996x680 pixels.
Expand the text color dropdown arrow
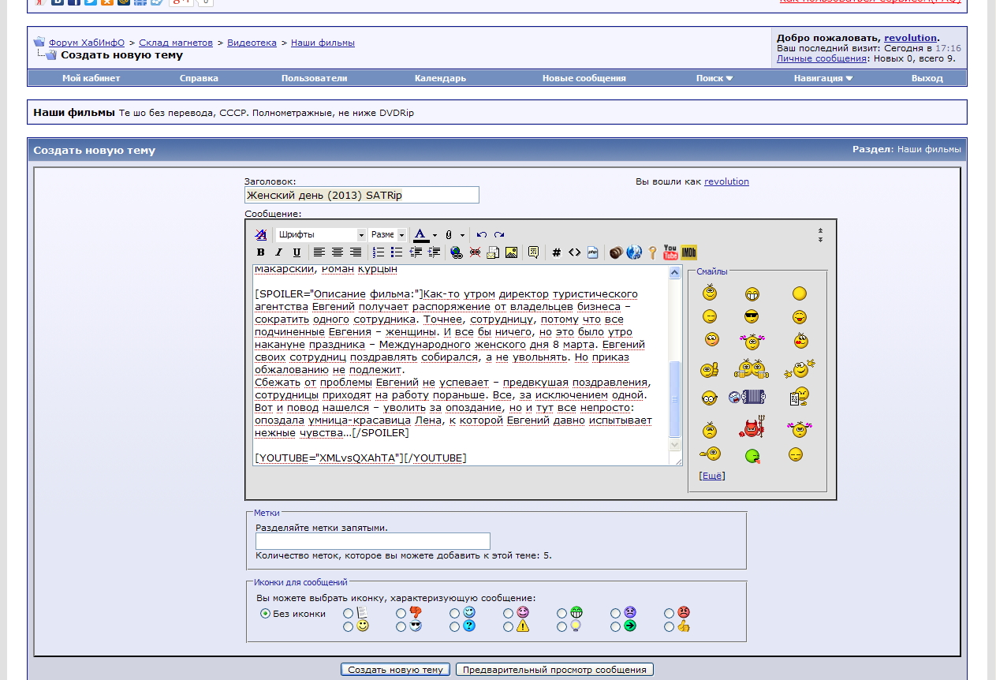(435, 235)
